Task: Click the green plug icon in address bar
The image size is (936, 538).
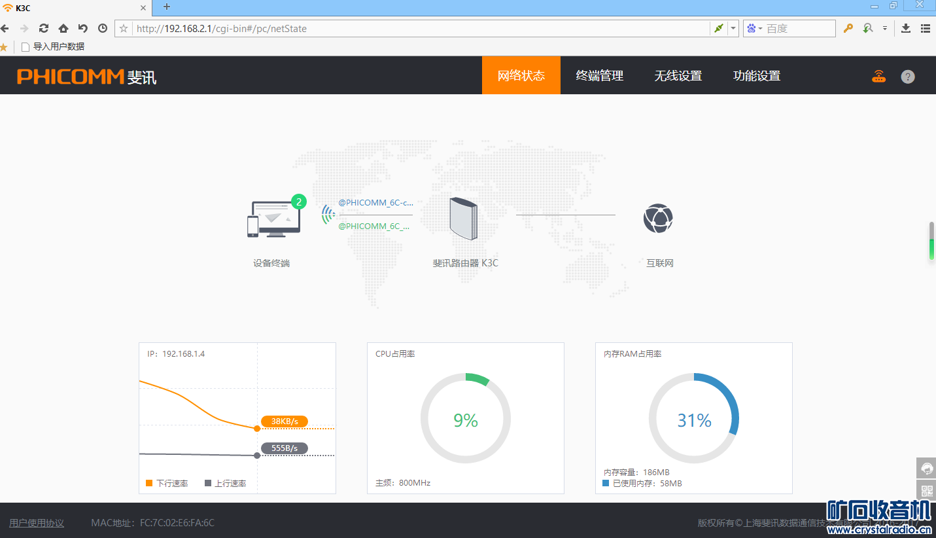Action: click(x=719, y=28)
